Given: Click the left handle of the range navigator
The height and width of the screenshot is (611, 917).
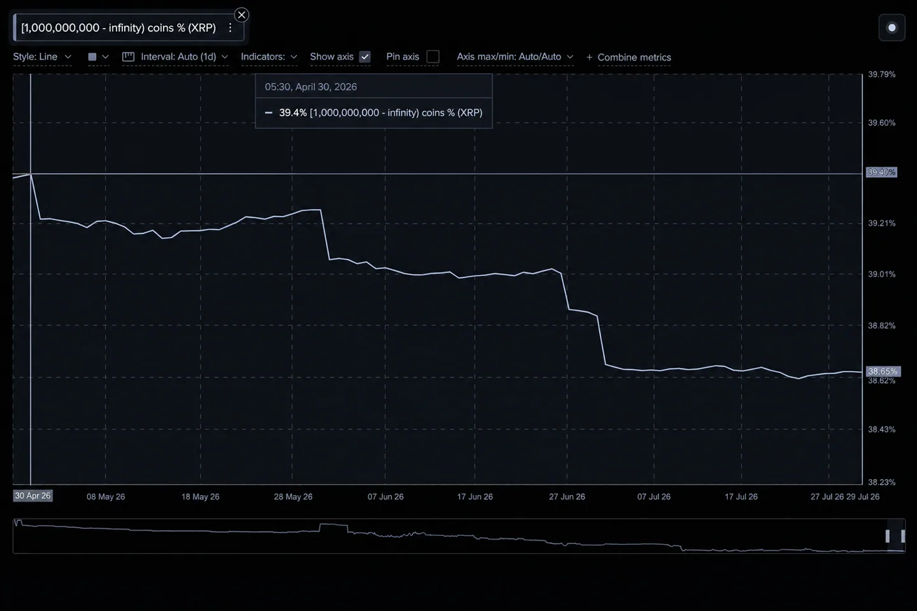Looking at the screenshot, I should tap(887, 536).
